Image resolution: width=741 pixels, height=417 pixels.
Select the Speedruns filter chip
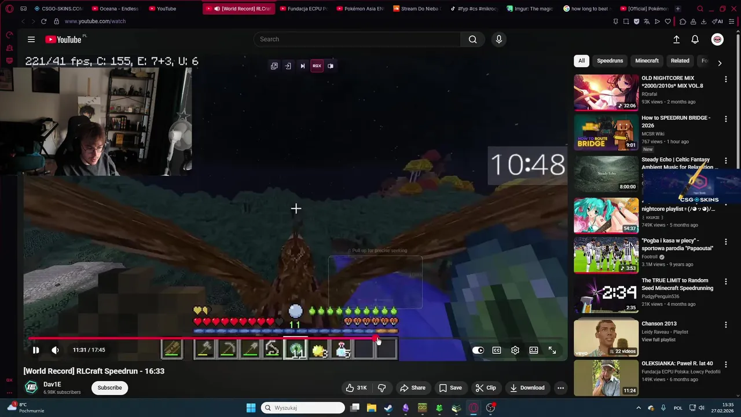click(x=610, y=61)
